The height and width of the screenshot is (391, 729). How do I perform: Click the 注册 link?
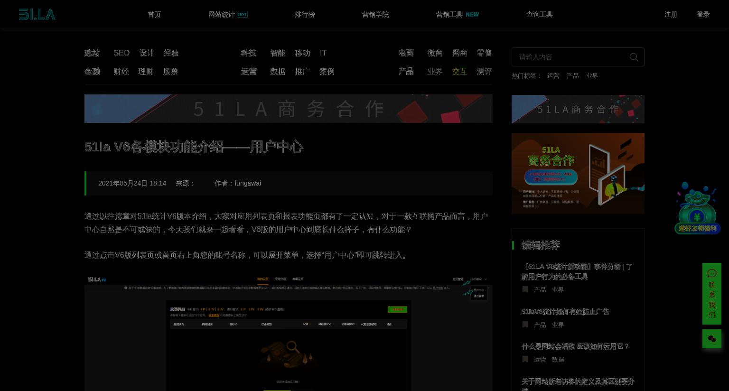(671, 14)
